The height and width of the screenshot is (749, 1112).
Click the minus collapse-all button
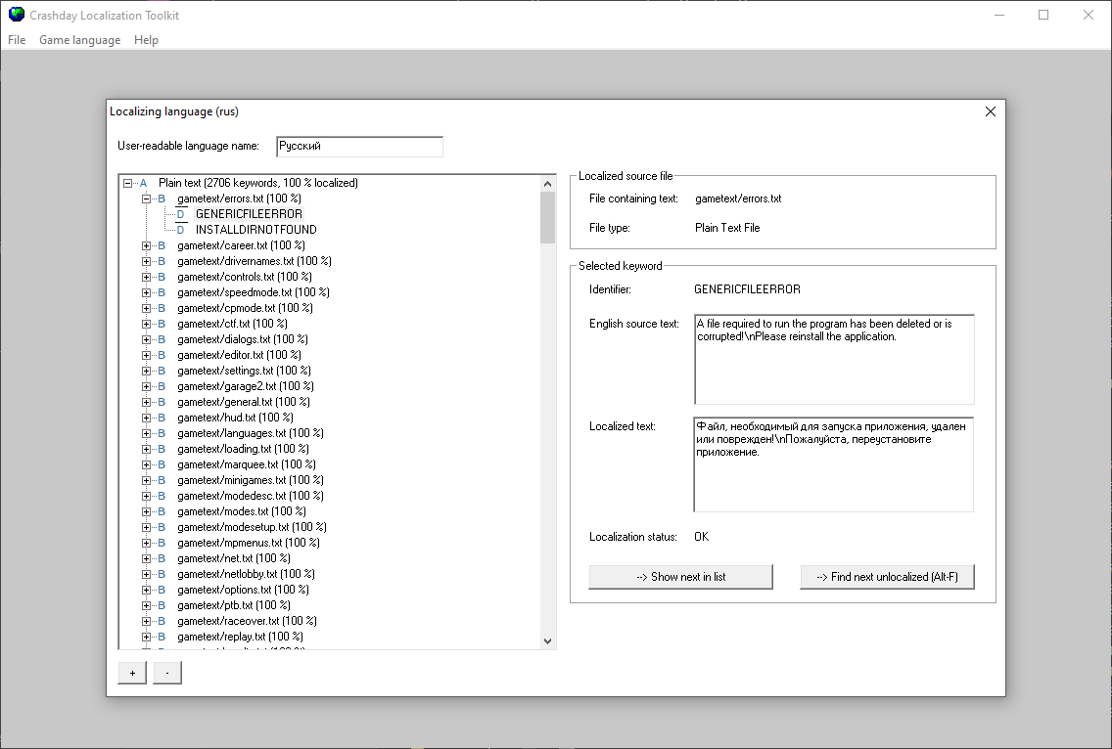tap(167, 673)
